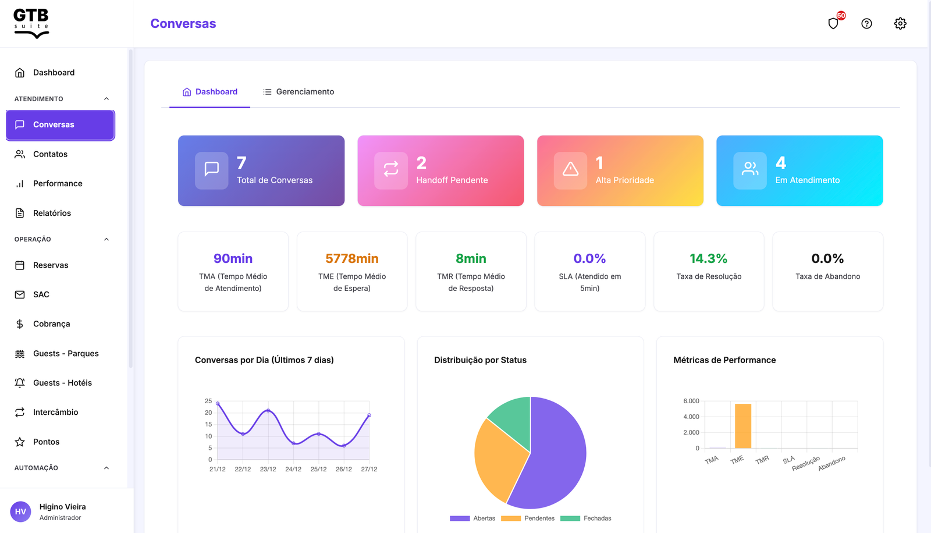Open the Guests - Hotéis page
The width and height of the screenshot is (931, 533).
(62, 382)
